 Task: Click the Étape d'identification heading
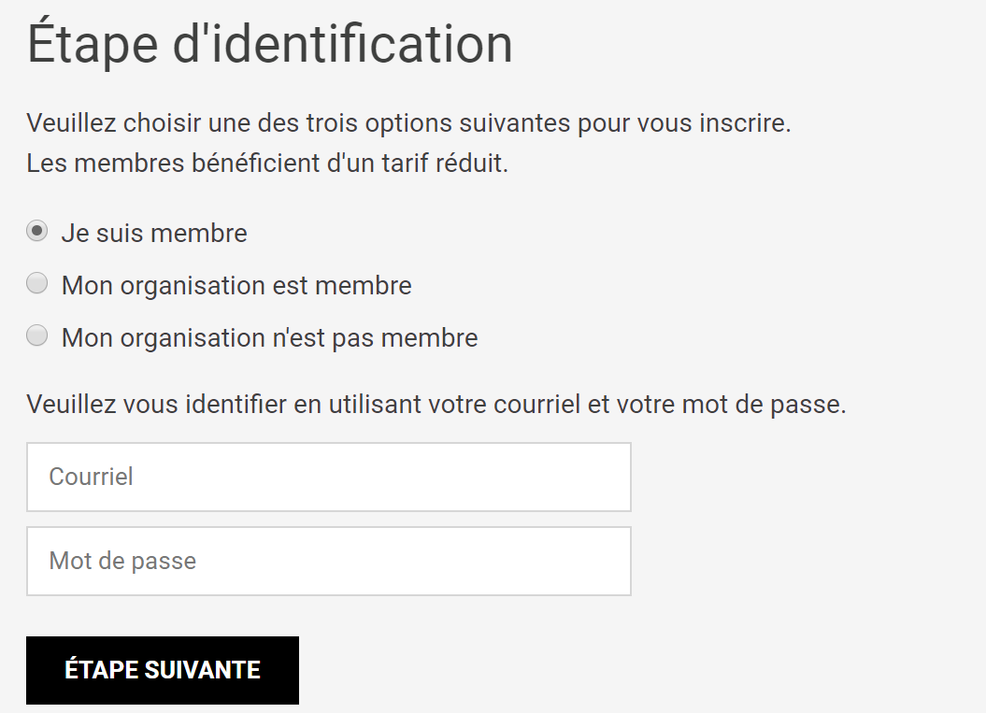click(x=271, y=42)
